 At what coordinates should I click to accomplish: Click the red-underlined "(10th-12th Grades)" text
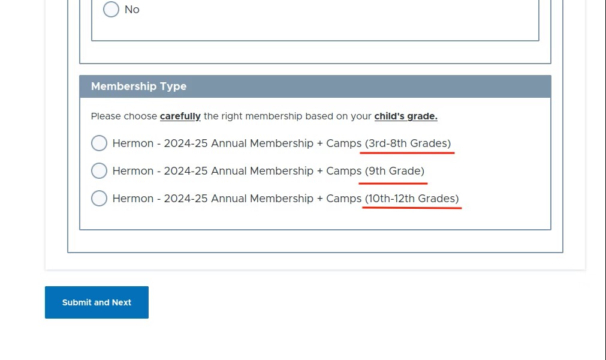pos(411,199)
